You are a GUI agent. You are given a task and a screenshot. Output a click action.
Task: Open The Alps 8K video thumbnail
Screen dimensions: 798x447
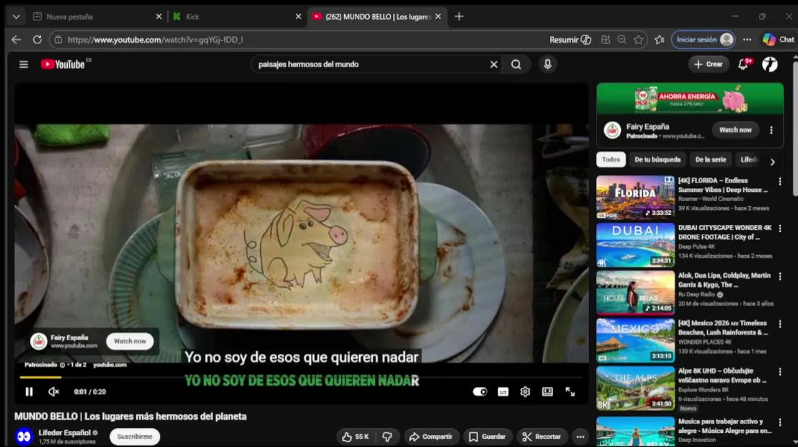click(635, 388)
